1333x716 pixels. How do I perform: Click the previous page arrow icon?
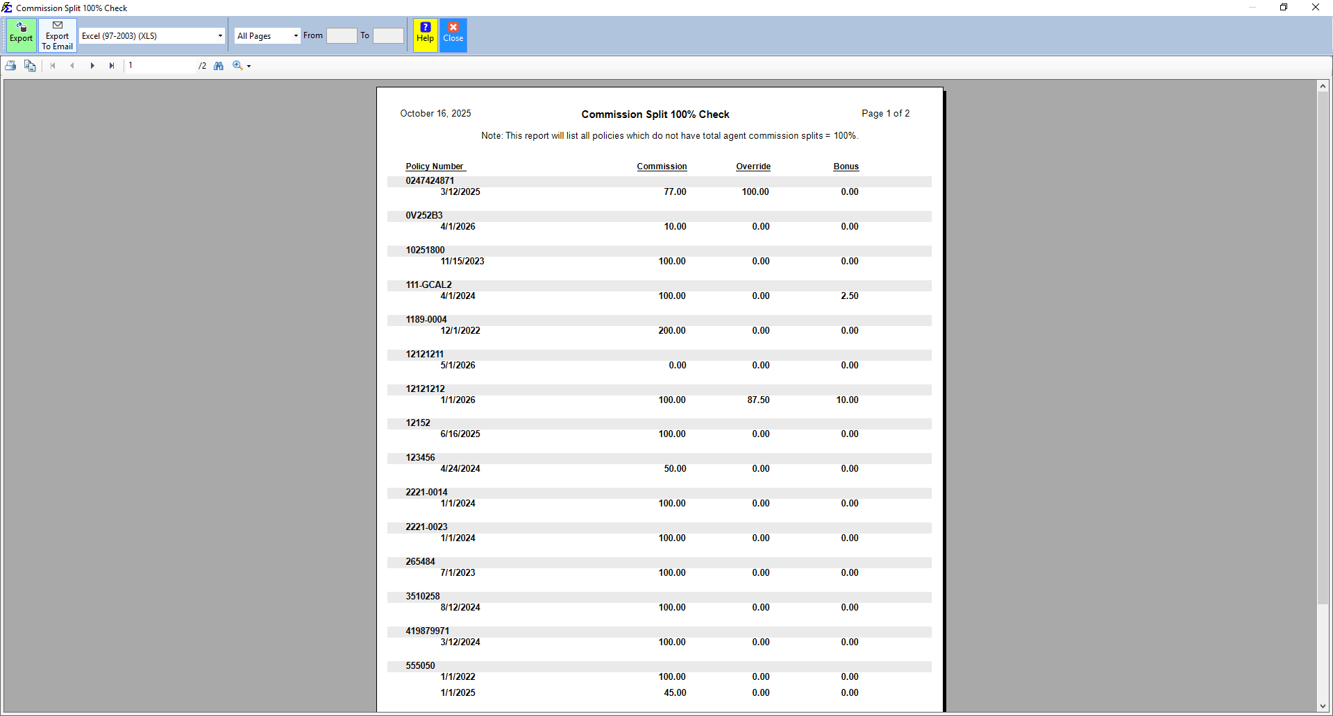[x=72, y=65]
